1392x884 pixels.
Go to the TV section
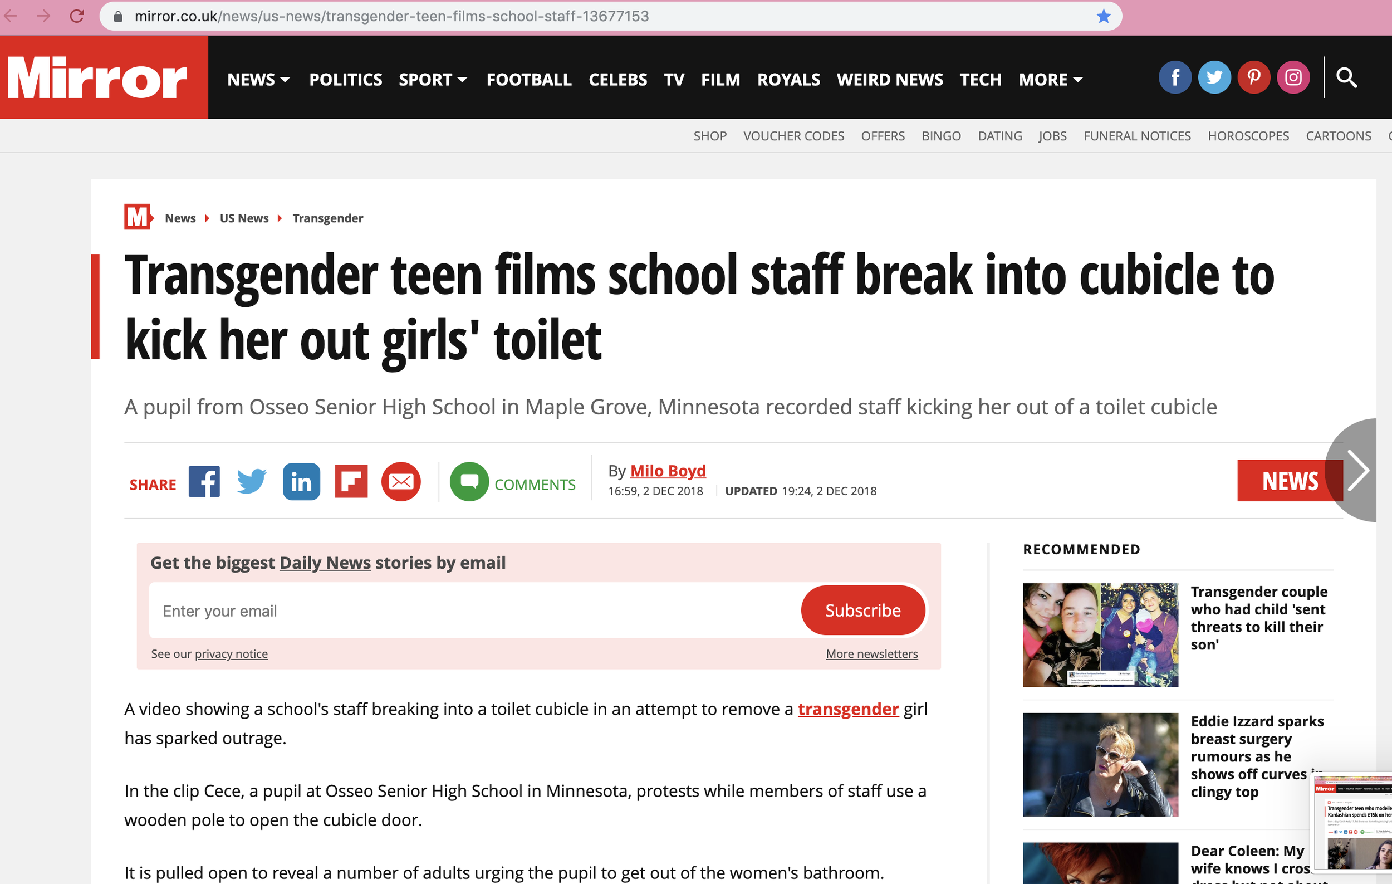point(674,79)
